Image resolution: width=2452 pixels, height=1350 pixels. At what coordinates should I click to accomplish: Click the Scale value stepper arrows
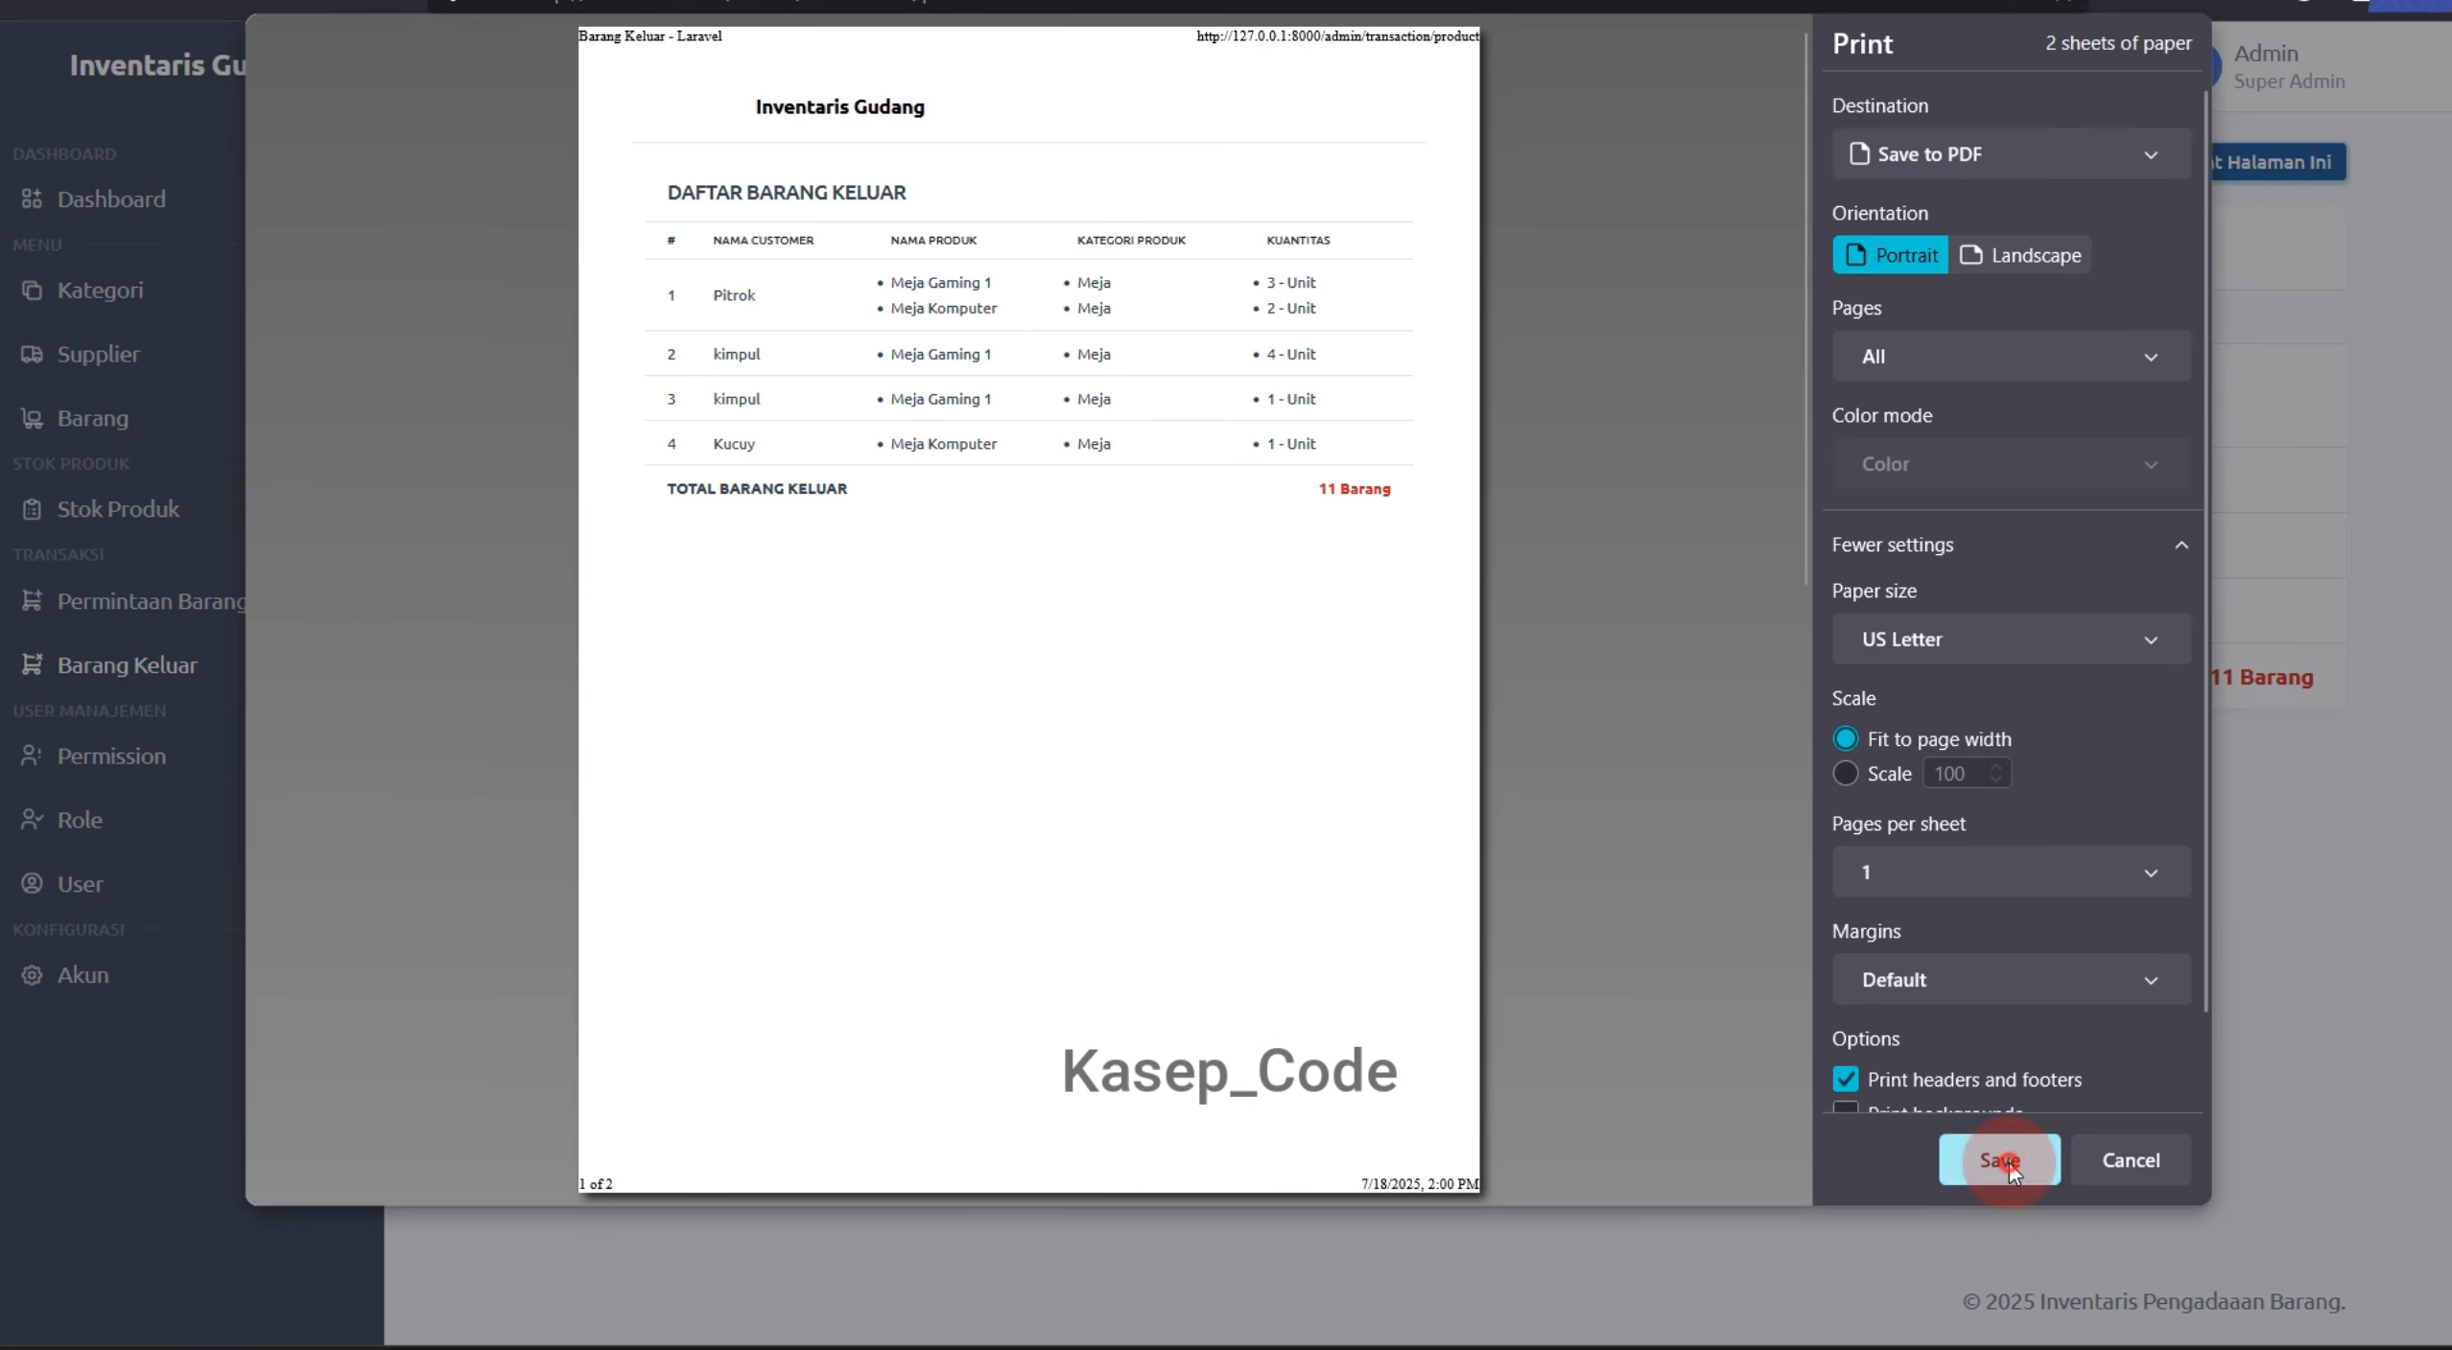click(1996, 774)
